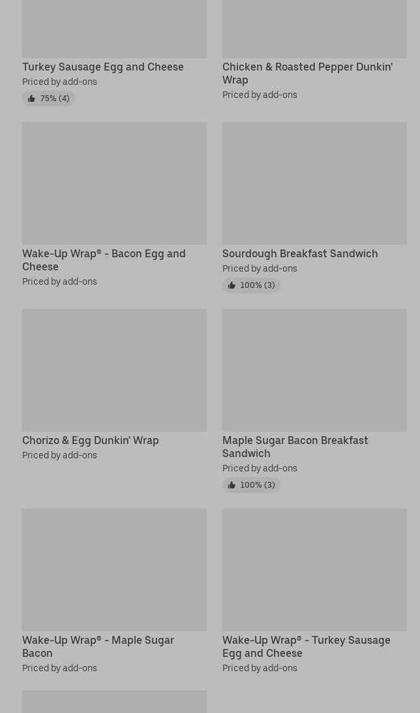The width and height of the screenshot is (420, 713).
Task: Open Chicken & Roasted Pepper Dunkin' Wrap
Action: pyautogui.click(x=307, y=73)
